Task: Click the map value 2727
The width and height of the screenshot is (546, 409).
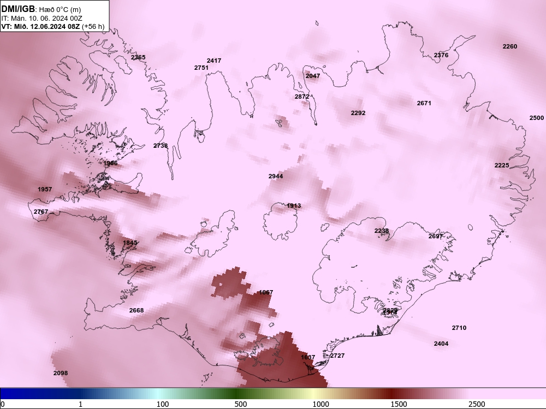Action: point(337,356)
